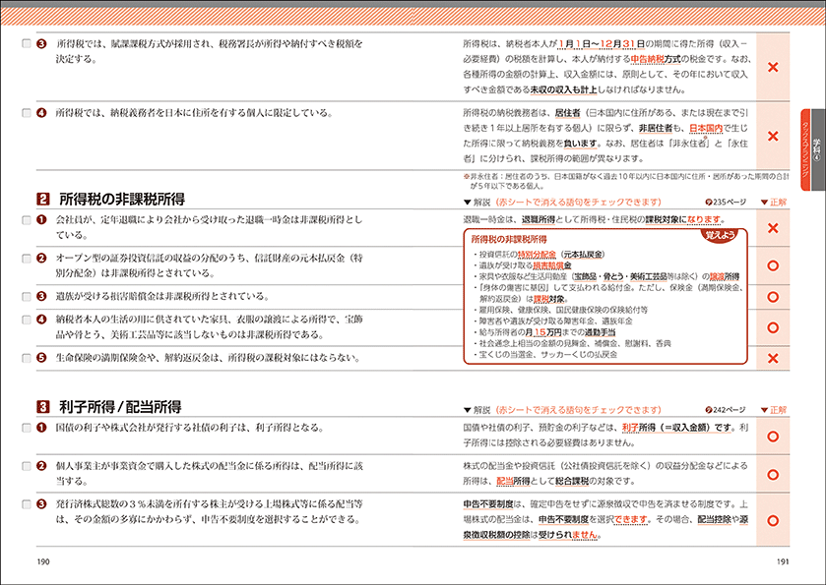
Task: Click number badge ❶ of the 退職一時金 question
Action: (41, 220)
